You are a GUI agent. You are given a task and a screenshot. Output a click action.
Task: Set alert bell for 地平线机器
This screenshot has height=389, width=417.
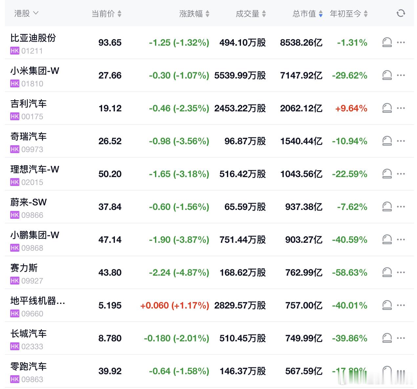(387, 305)
